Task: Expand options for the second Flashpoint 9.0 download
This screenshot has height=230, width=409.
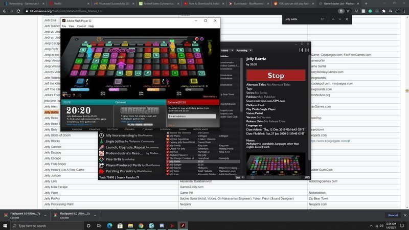Action: (x=95, y=216)
